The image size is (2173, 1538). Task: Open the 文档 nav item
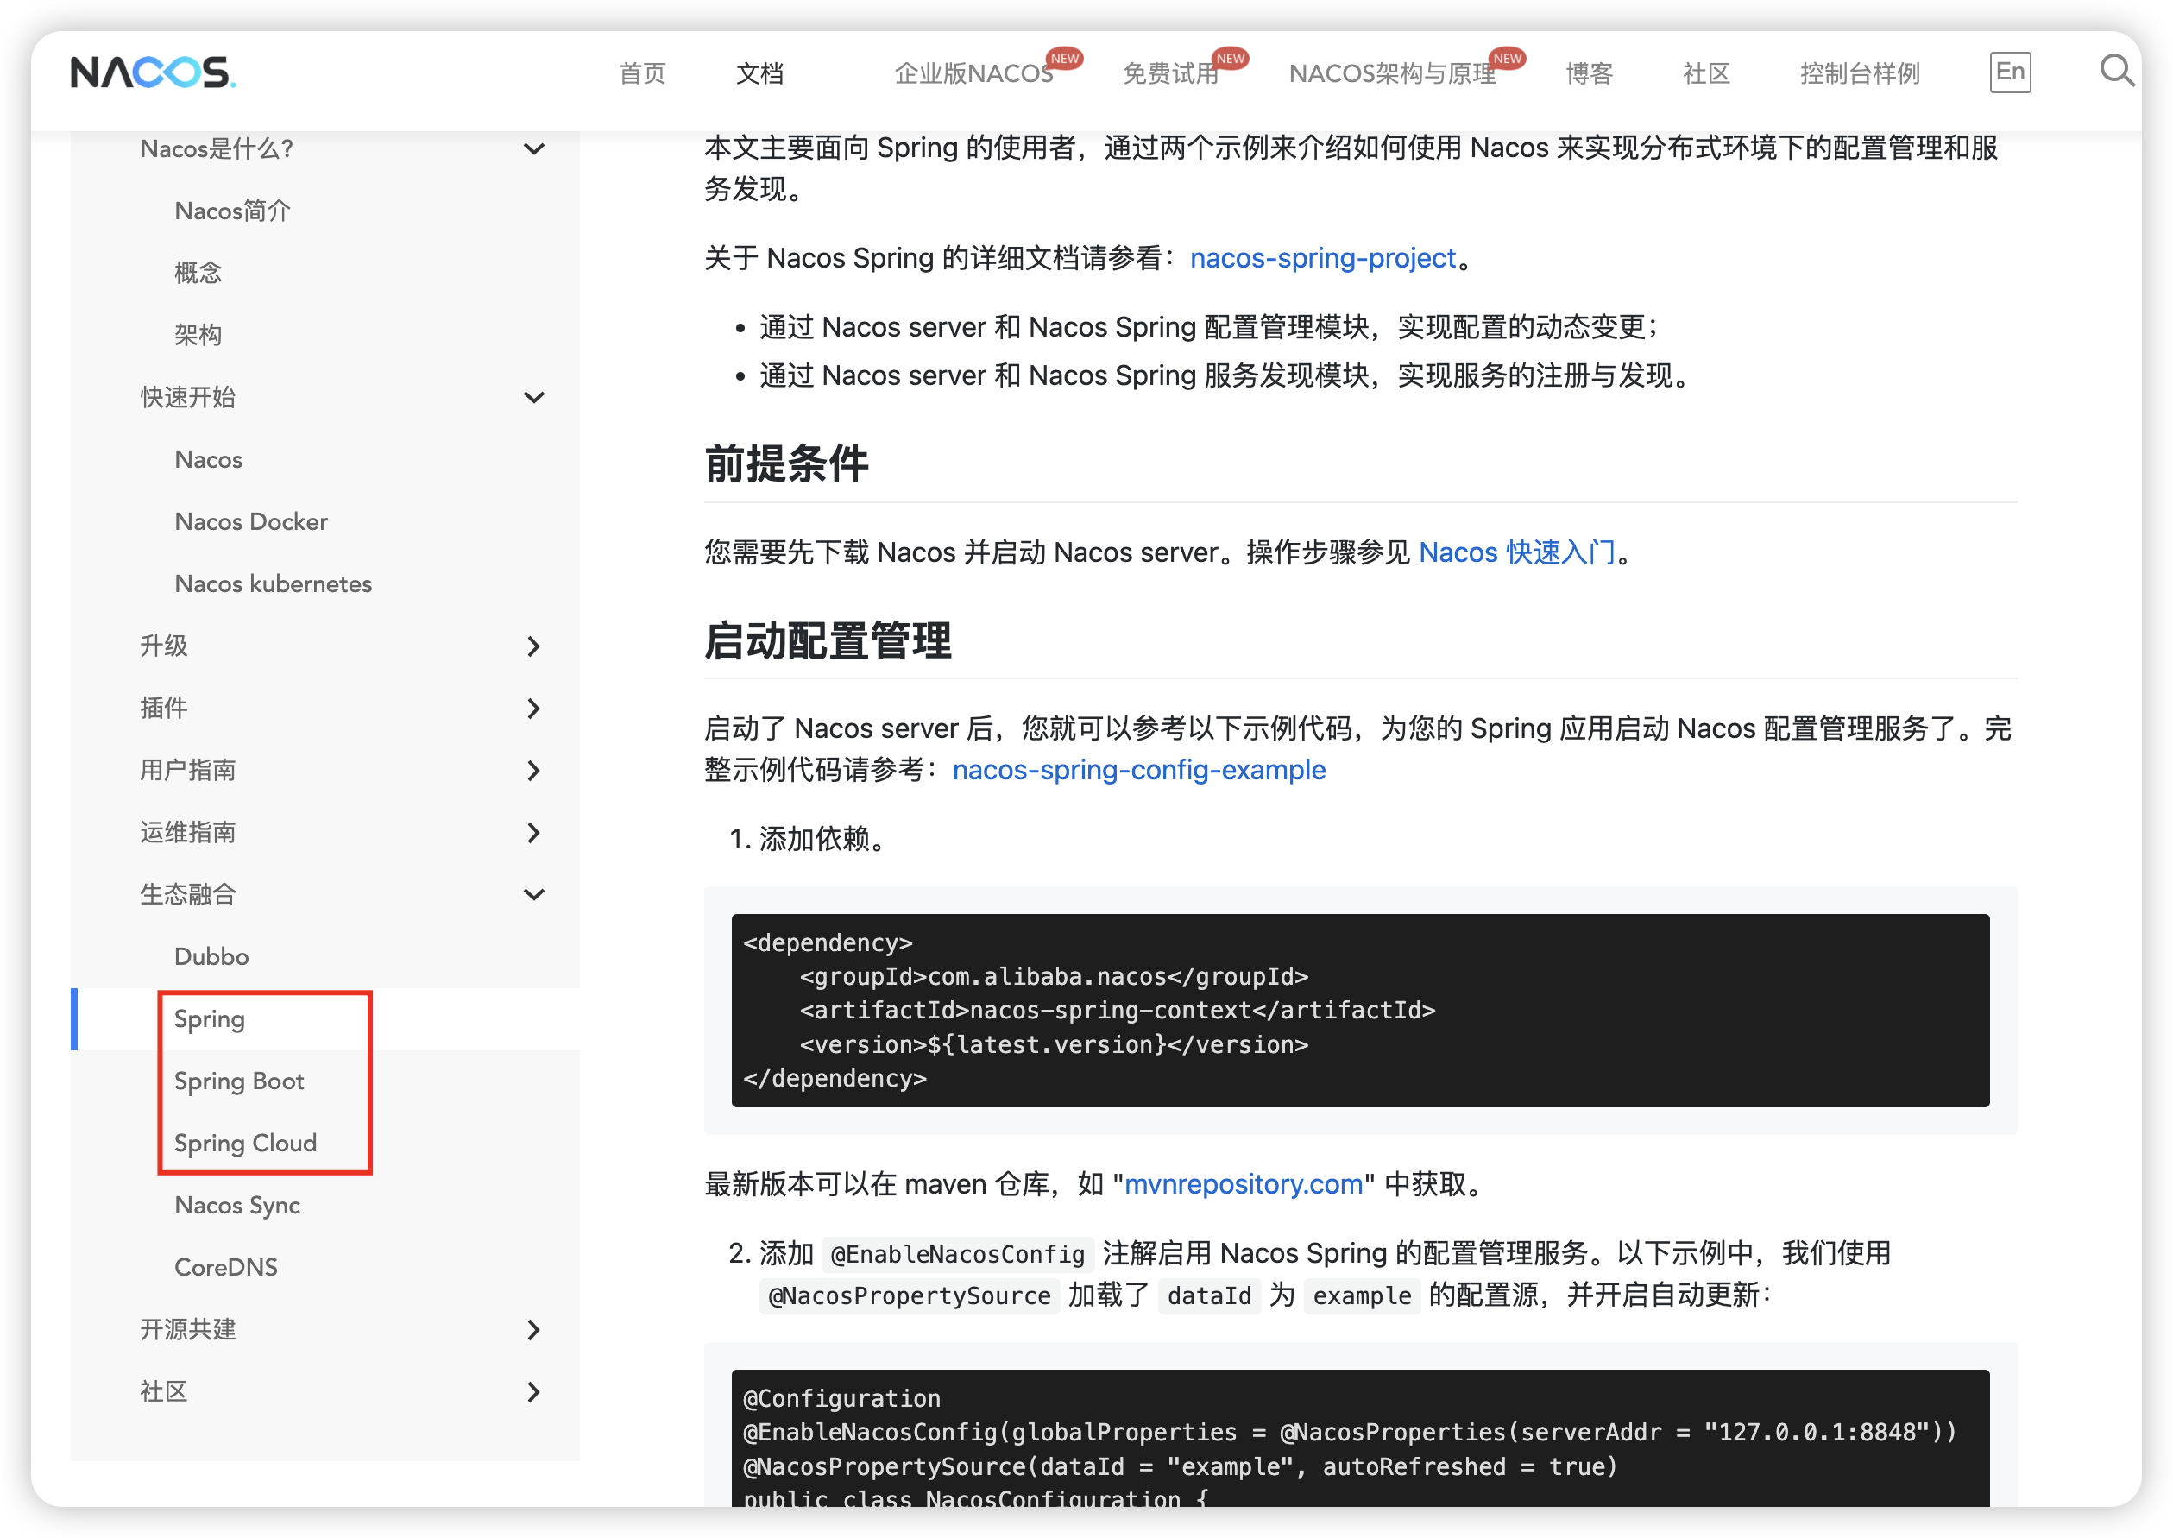click(759, 72)
